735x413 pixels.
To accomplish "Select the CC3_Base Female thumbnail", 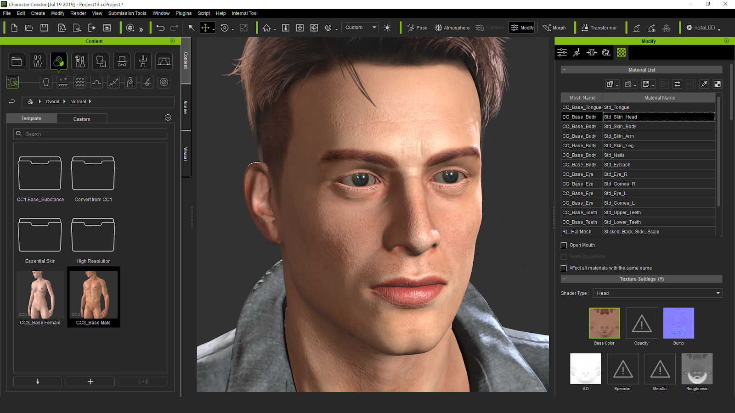I will pyautogui.click(x=40, y=295).
